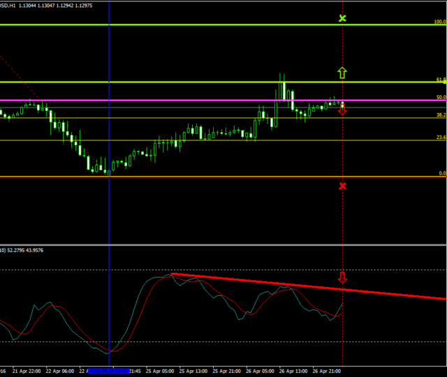447x377 pixels.
Task: Select the 38.2 Fibonacci level label
Action: point(441,114)
